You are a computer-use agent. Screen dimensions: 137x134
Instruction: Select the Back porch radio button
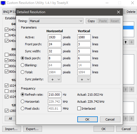22,58
